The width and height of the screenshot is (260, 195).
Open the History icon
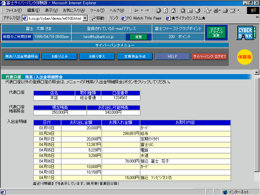198,11
